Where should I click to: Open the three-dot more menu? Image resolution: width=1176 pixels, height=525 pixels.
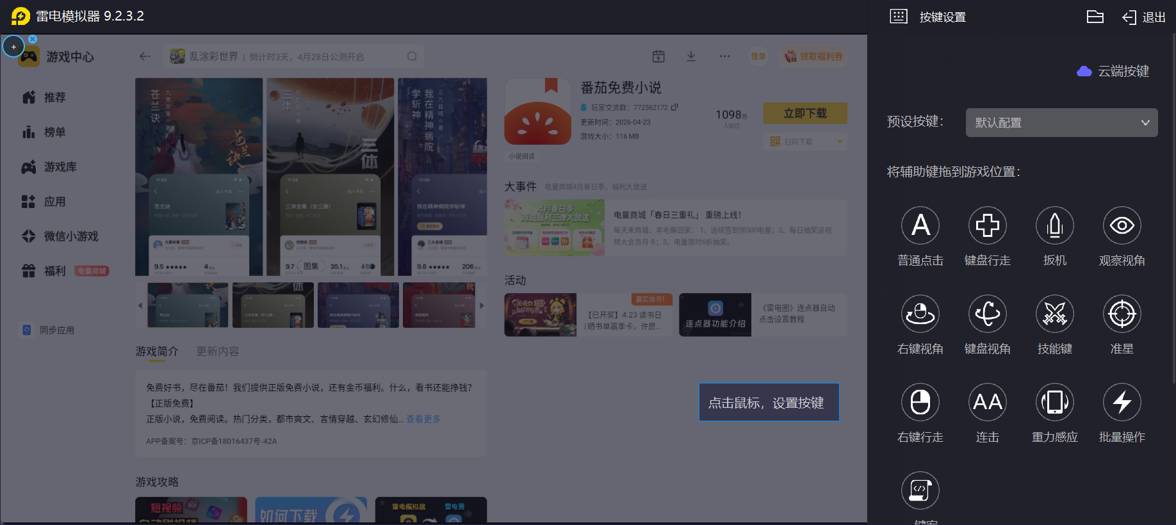tap(724, 56)
